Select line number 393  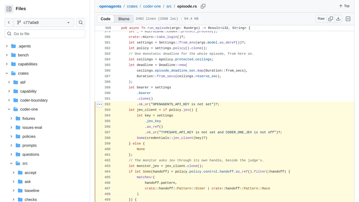tap(107, 110)
